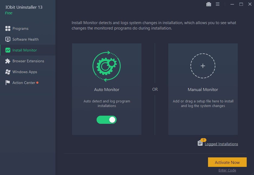Click the Action Center flag icon
This screenshot has width=254, height=175.
(8, 83)
